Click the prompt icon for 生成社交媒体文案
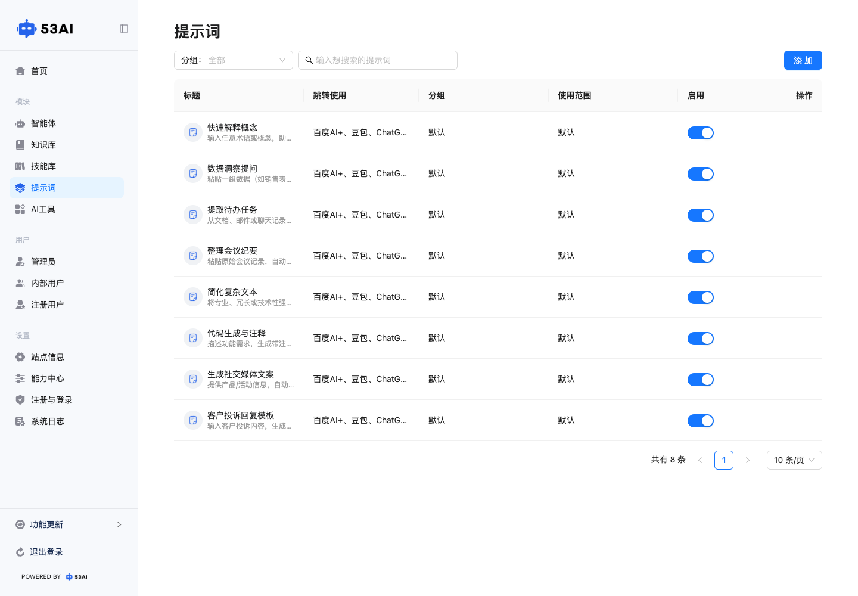Image resolution: width=858 pixels, height=596 pixels. click(x=193, y=379)
